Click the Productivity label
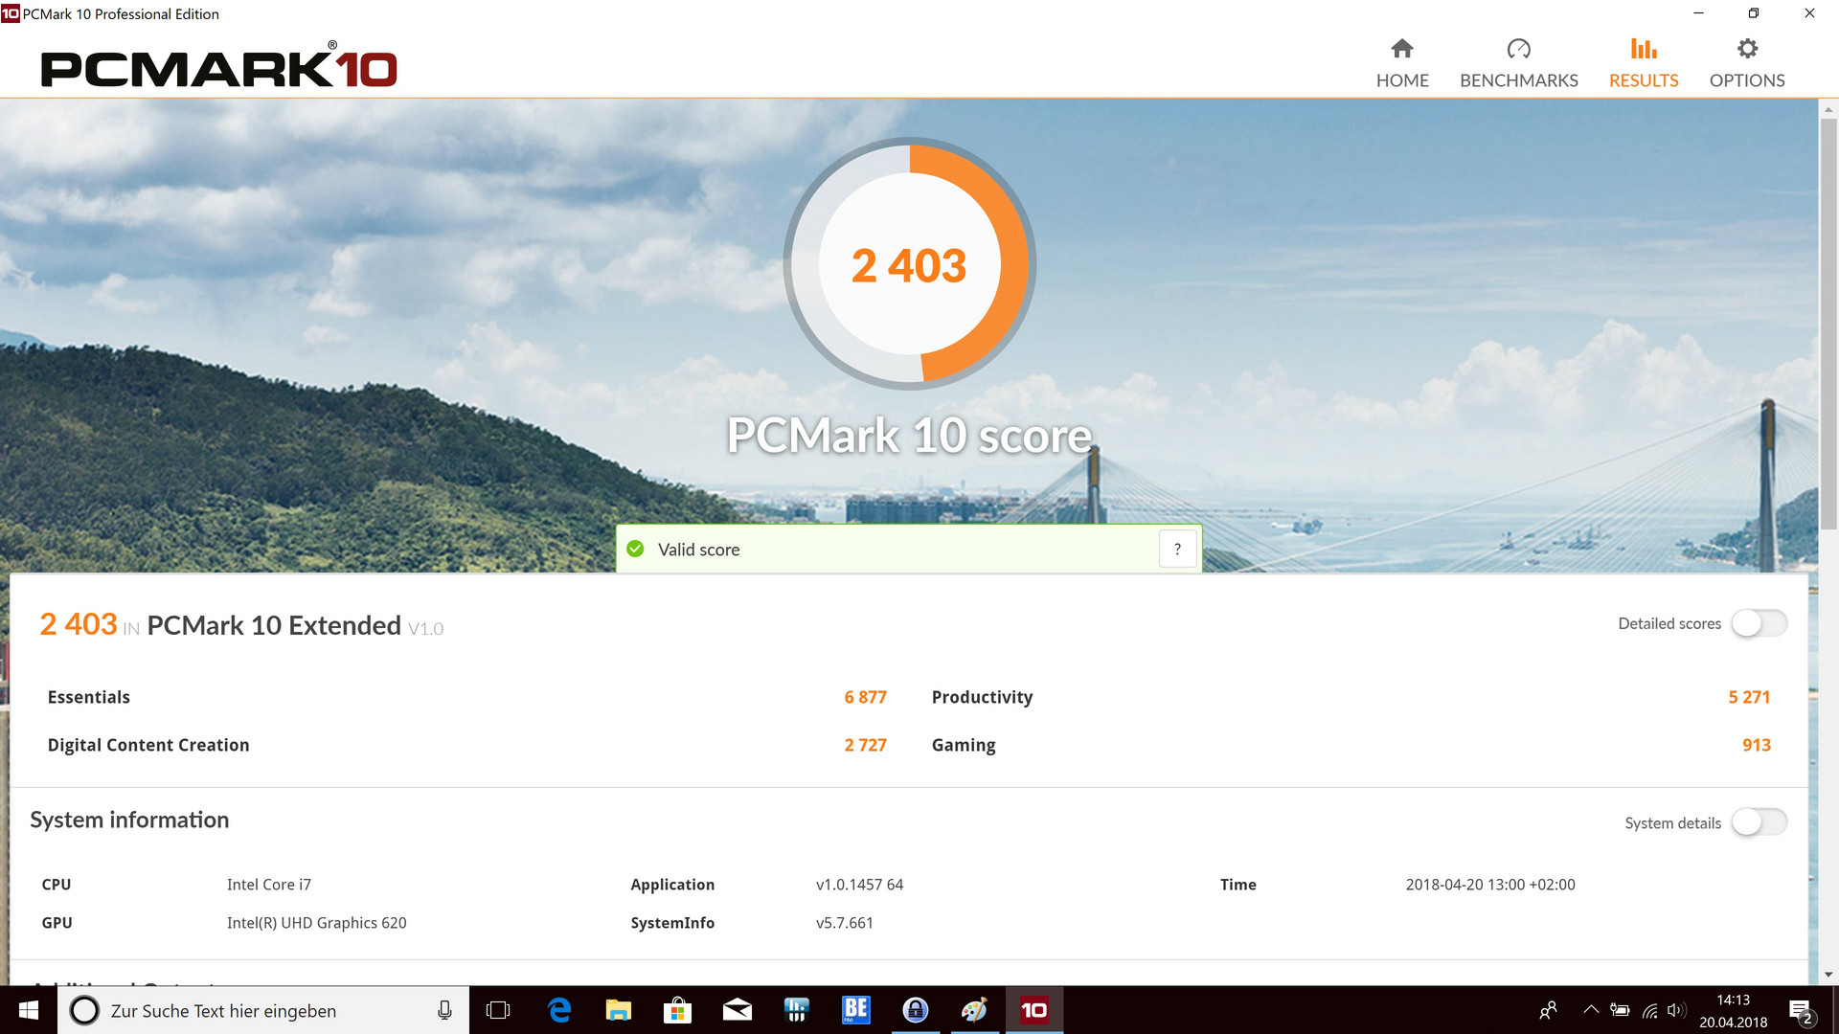The width and height of the screenshot is (1839, 1034). tap(982, 697)
